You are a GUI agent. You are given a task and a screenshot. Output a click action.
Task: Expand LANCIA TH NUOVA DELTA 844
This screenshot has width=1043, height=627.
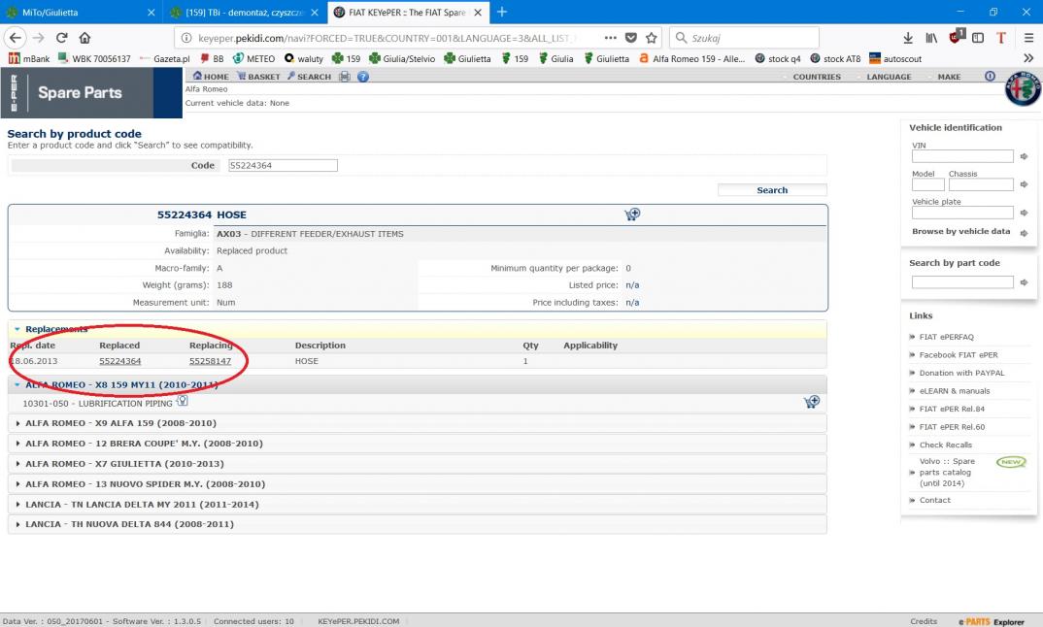tap(417, 524)
